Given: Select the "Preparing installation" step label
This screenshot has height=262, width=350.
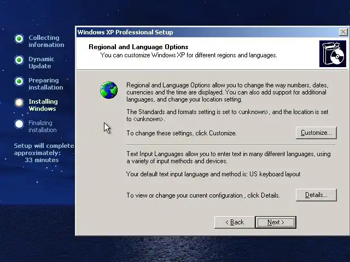Looking at the screenshot, I should click(x=46, y=84).
